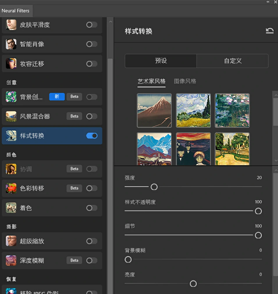
Task: Click the 风景混合器 landscape icon
Action: (x=11, y=116)
